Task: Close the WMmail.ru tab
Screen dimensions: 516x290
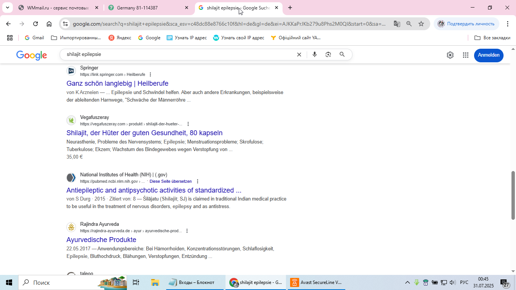Action: tap(97, 8)
